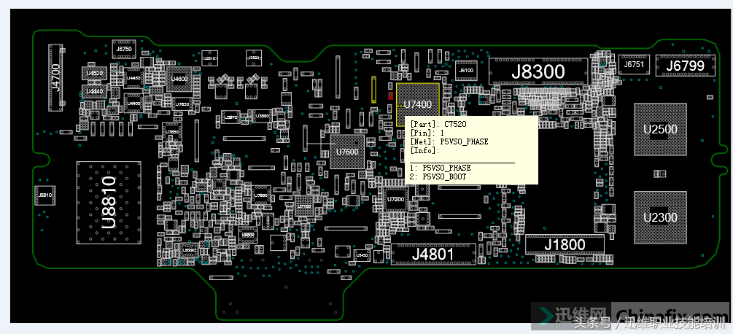The height and width of the screenshot is (334, 733).
Task: Select the U4400 chip
Action: point(133,104)
